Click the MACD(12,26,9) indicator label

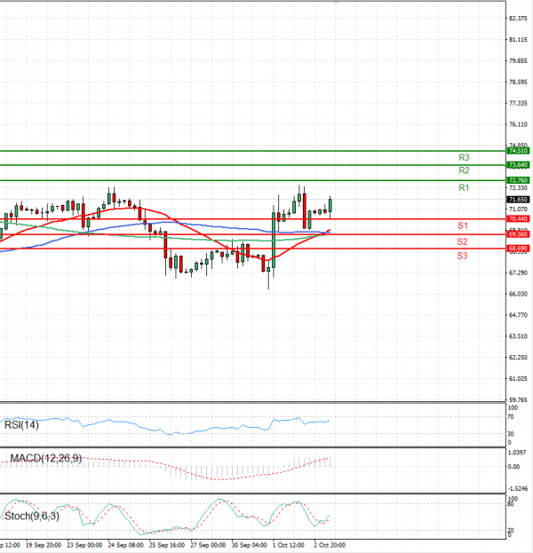click(46, 458)
